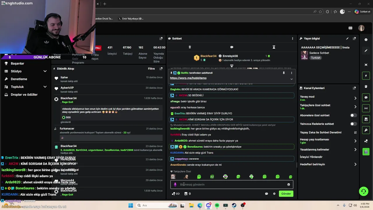The width and height of the screenshot is (373, 210).
Task: Open Windows Start menu on taskbar
Action: 131,205
